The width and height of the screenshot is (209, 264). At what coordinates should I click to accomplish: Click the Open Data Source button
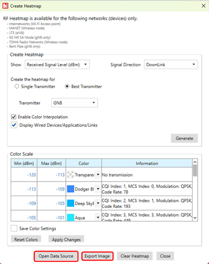coord(56,256)
